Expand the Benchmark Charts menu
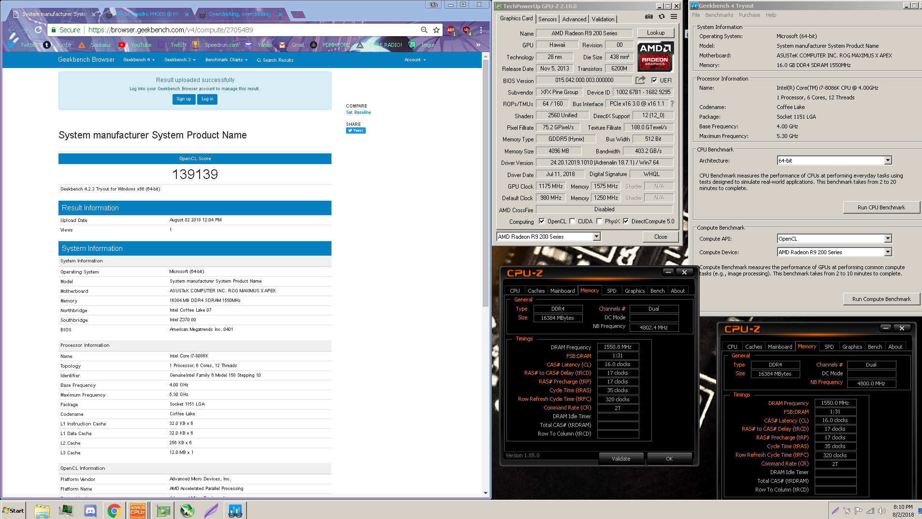The height and width of the screenshot is (519, 922). (x=226, y=60)
